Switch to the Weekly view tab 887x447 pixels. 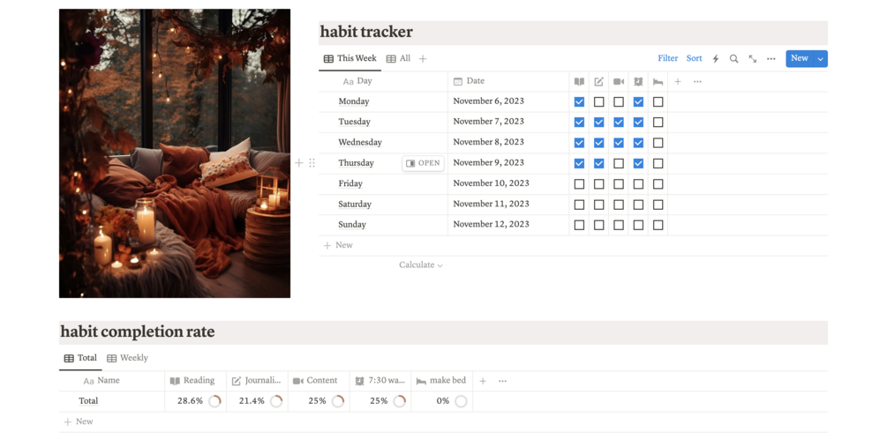pyautogui.click(x=127, y=358)
